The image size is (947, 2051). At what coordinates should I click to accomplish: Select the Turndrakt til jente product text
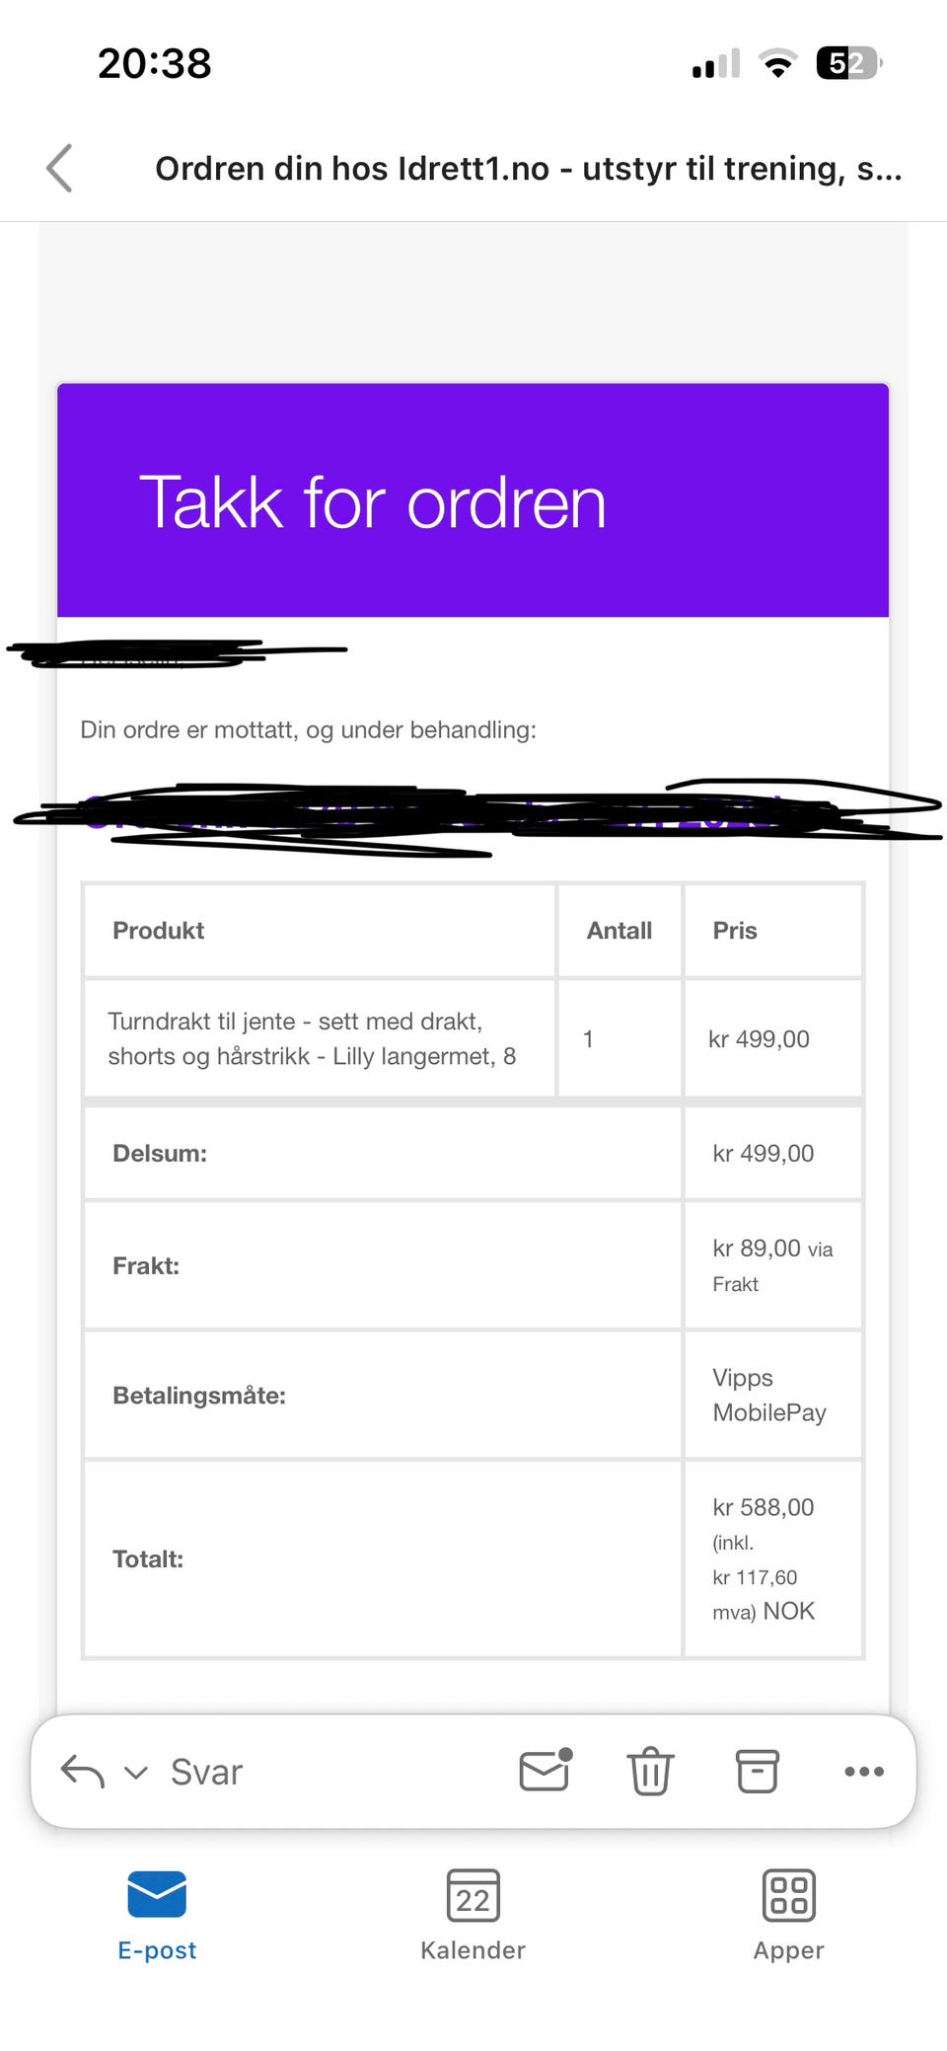pos(312,1038)
